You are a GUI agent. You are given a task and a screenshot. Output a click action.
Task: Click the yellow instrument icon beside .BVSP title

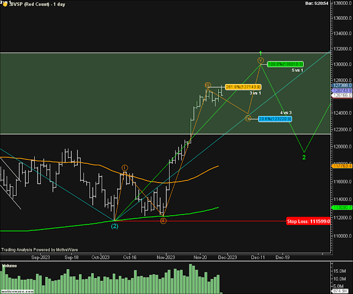(5, 4)
